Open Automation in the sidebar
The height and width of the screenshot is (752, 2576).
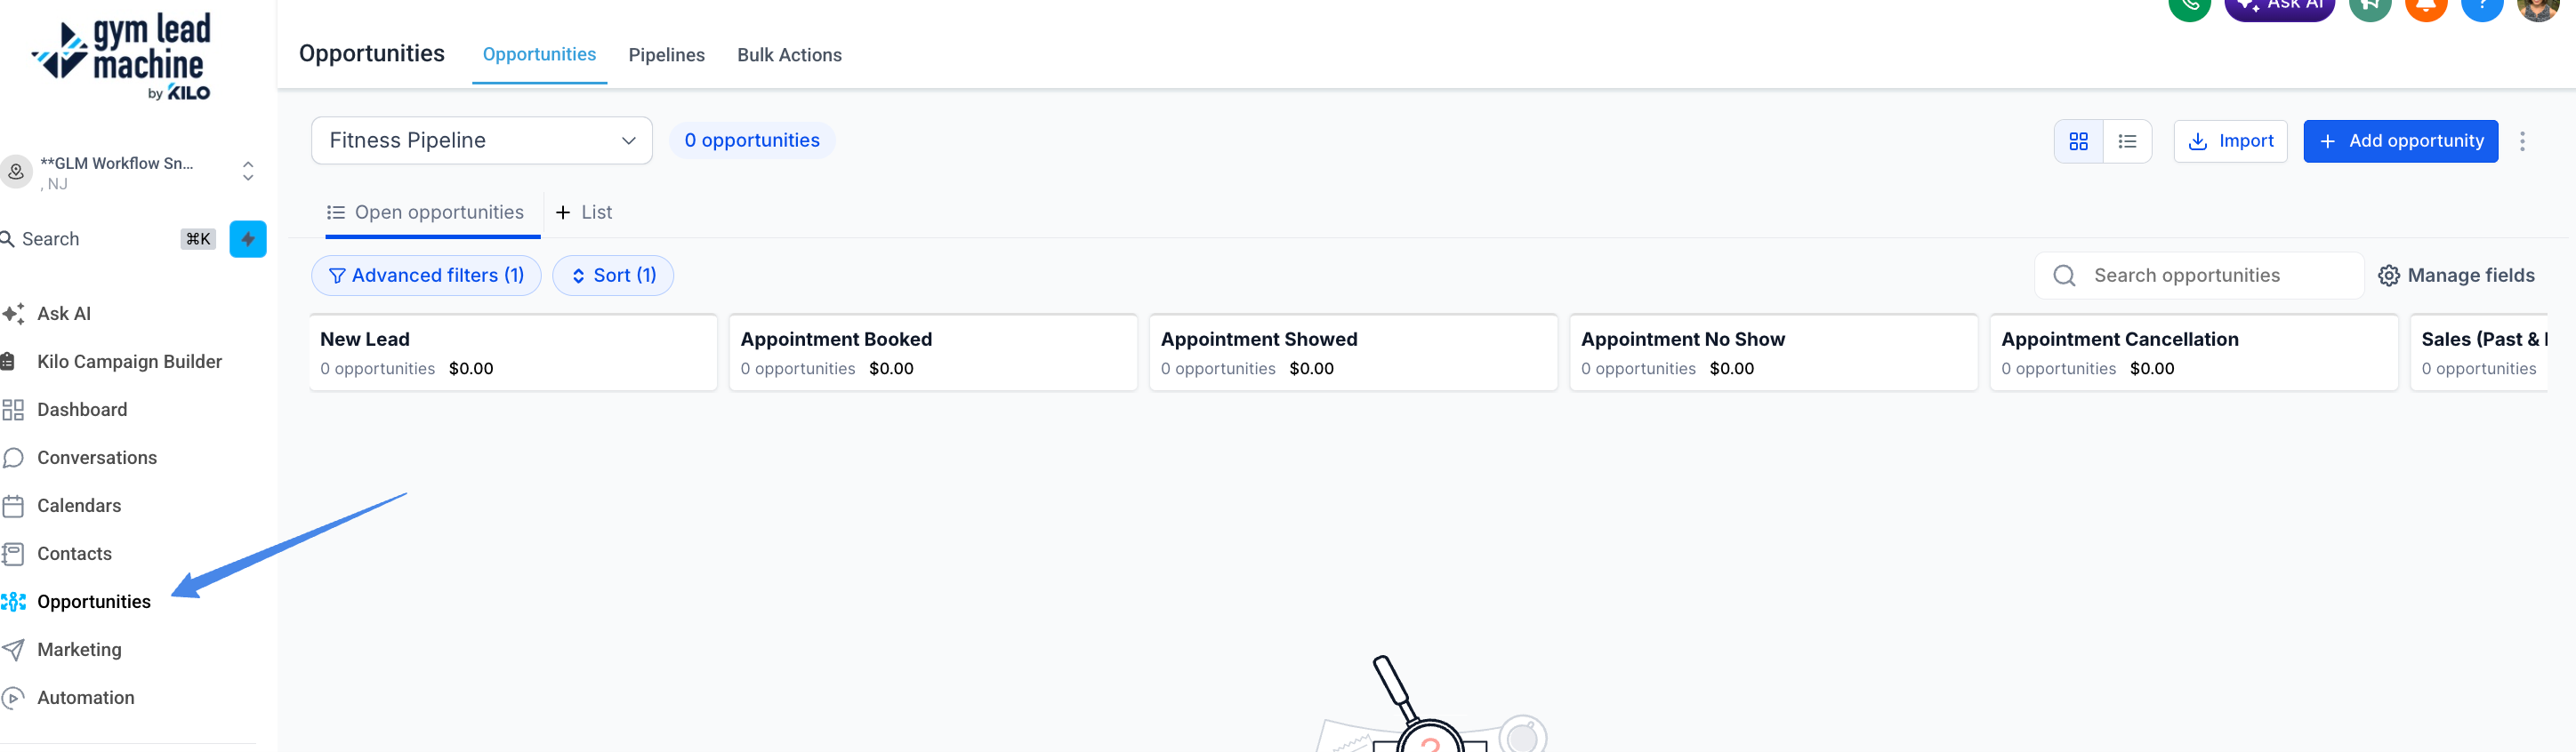click(85, 697)
